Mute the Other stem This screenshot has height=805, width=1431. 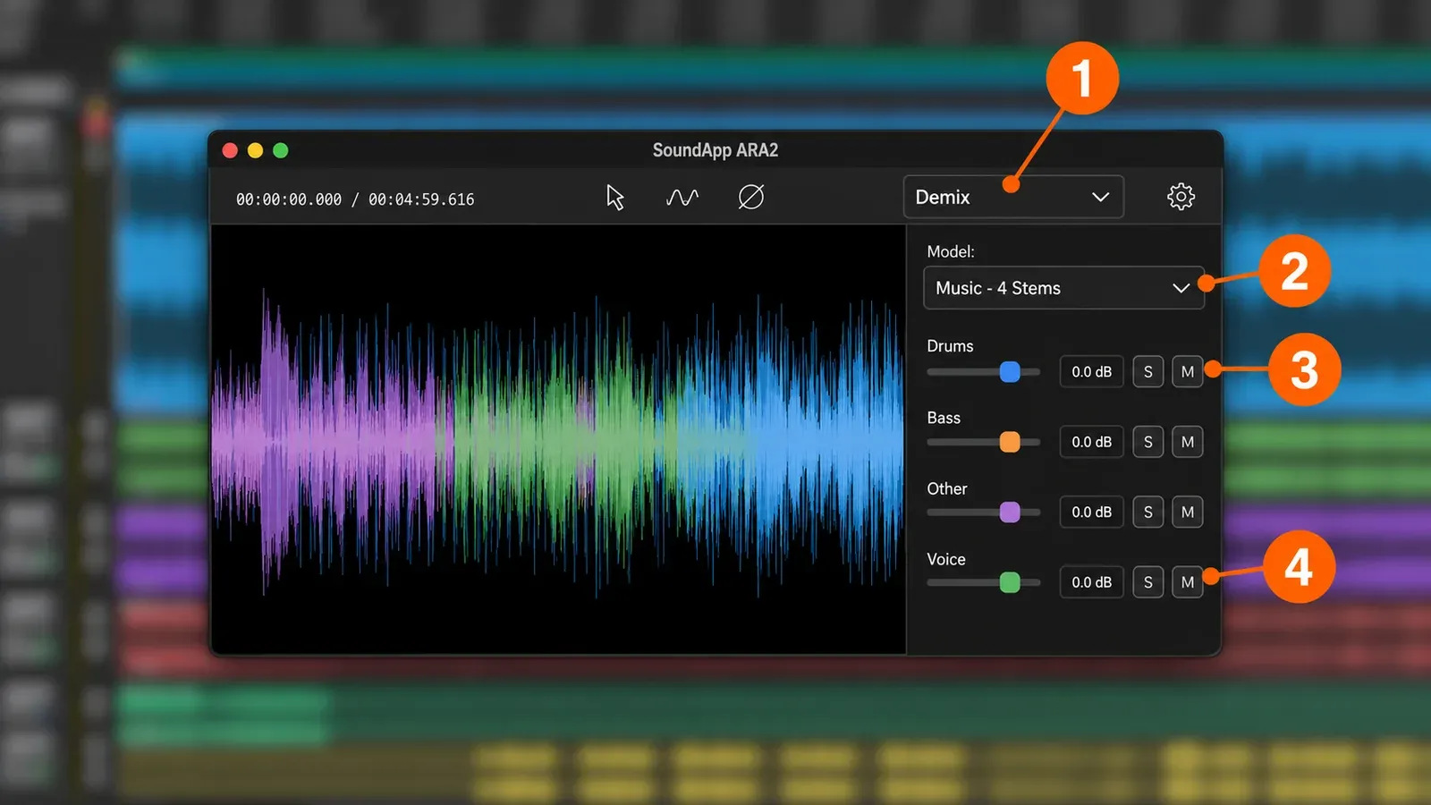pos(1188,512)
